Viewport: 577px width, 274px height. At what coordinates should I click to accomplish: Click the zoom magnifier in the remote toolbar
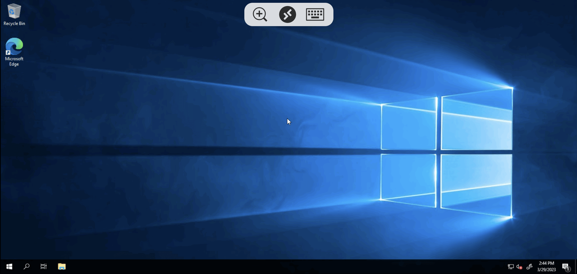click(260, 14)
